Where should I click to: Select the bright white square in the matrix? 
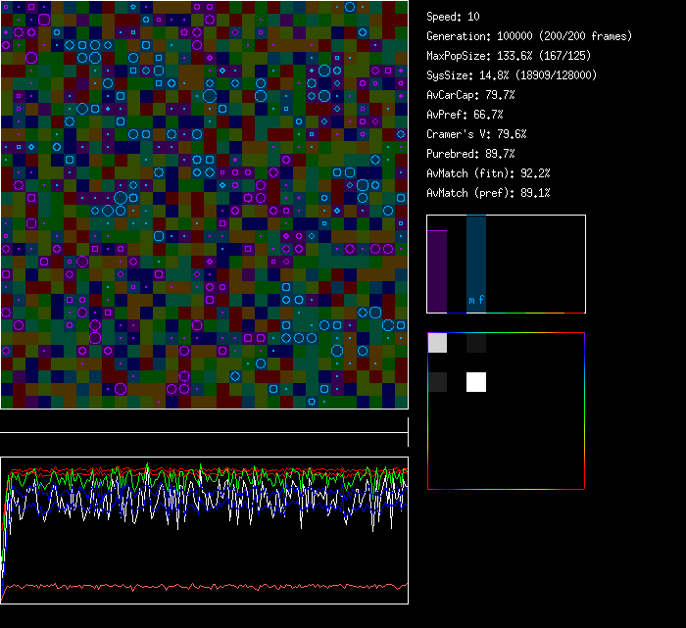476,382
